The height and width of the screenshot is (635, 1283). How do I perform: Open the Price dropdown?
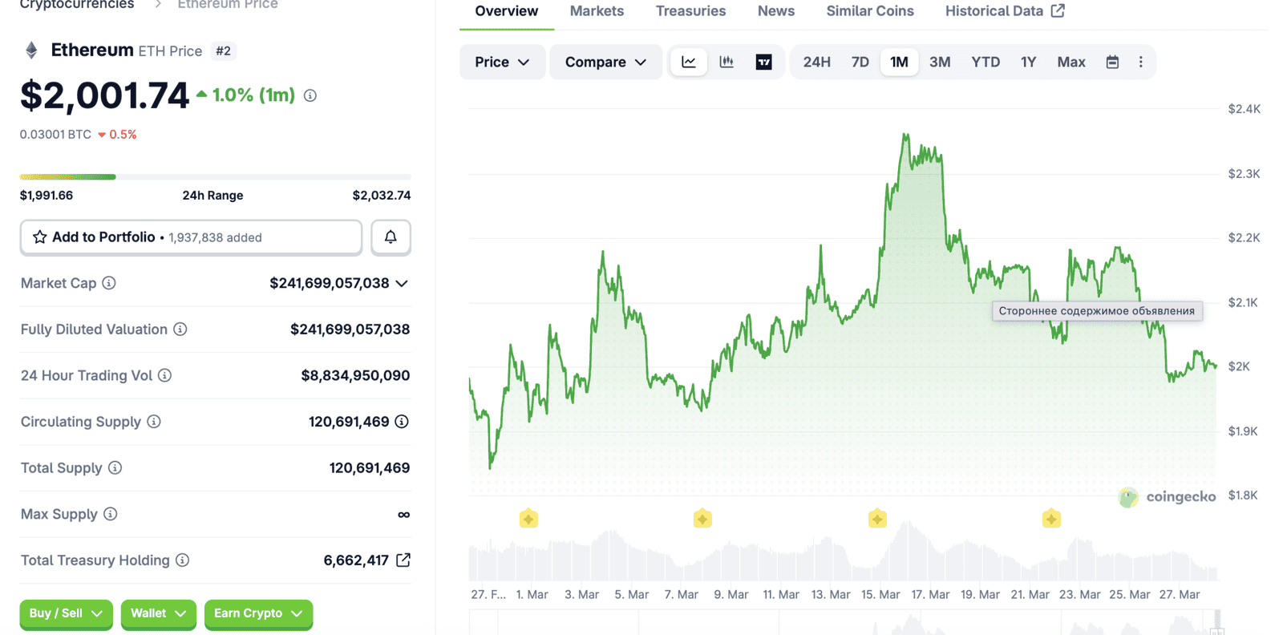(x=502, y=62)
